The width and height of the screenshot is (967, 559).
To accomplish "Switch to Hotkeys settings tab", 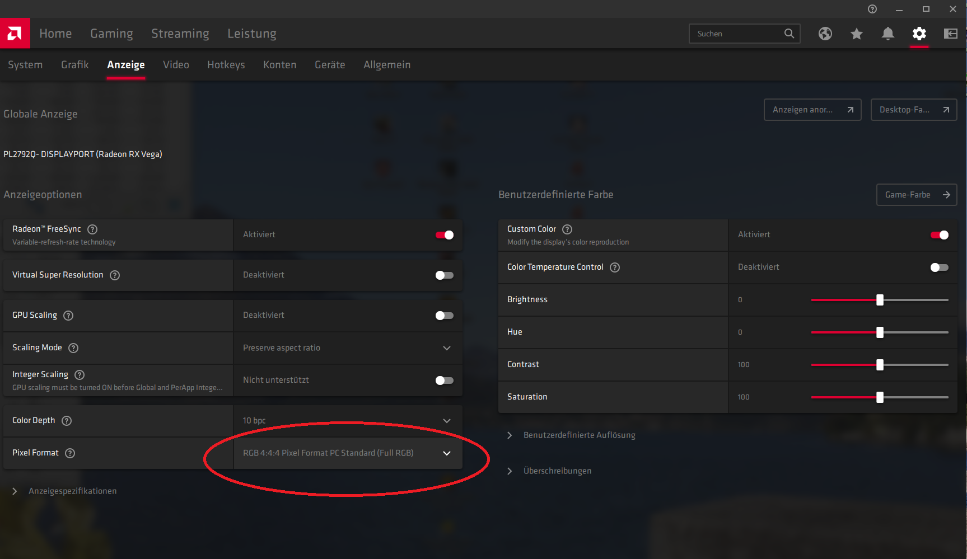I will 226,65.
